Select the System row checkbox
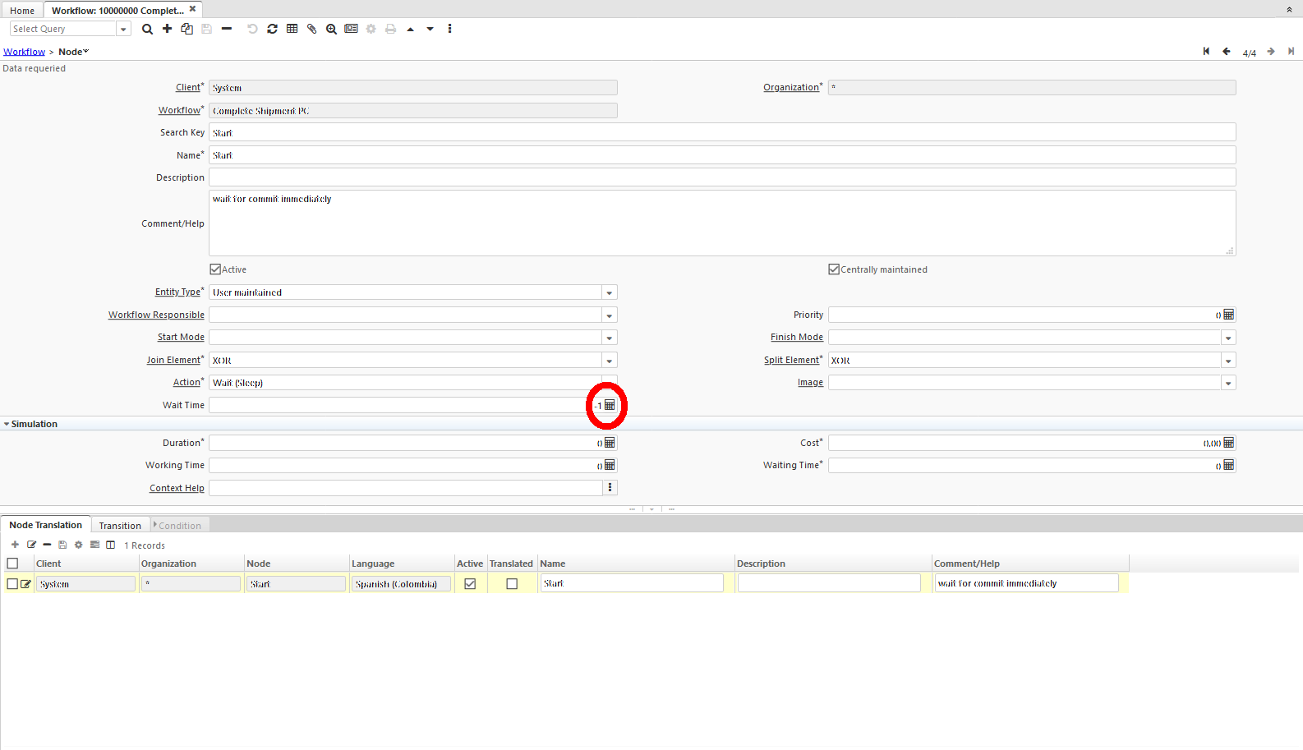This screenshot has height=750, width=1303. point(12,584)
